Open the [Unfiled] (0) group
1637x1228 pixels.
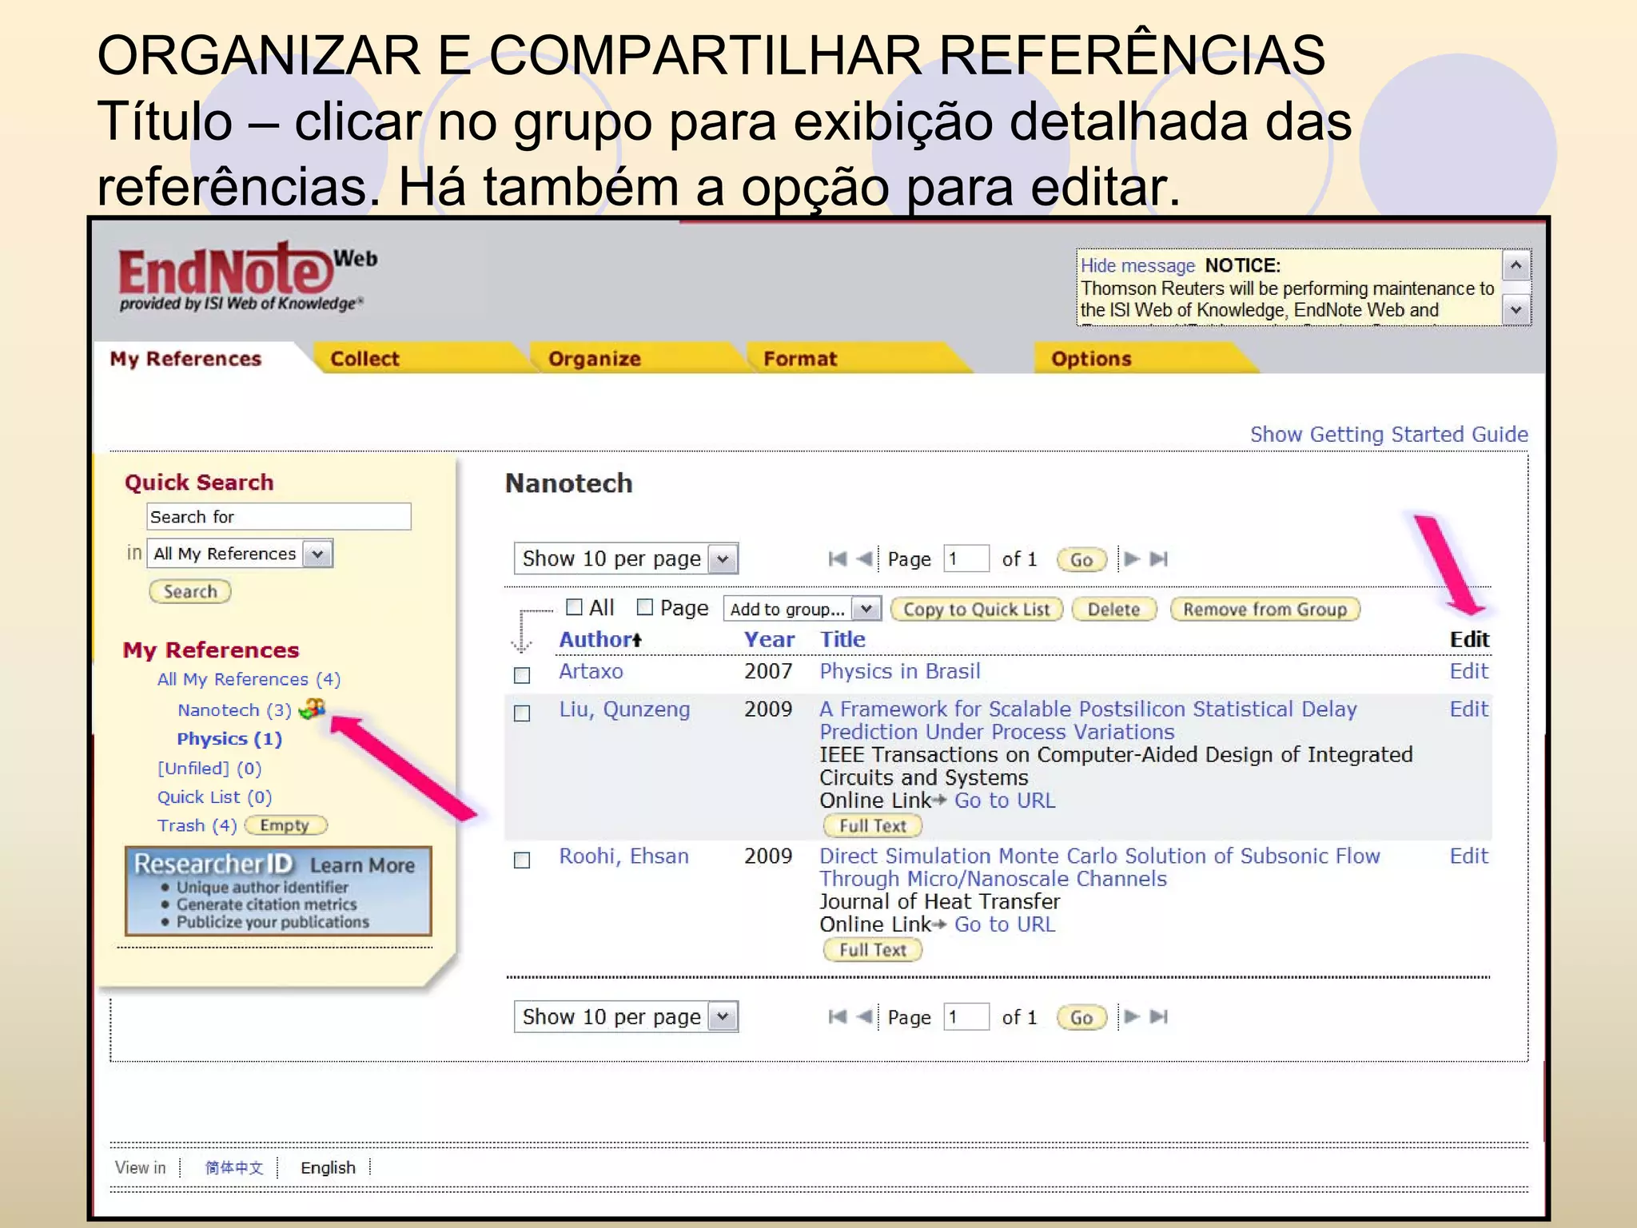coord(209,768)
